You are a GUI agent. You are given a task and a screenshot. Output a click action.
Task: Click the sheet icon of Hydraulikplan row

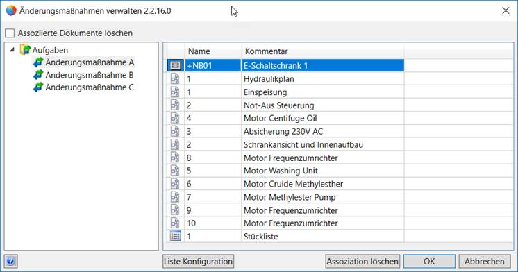click(x=175, y=78)
